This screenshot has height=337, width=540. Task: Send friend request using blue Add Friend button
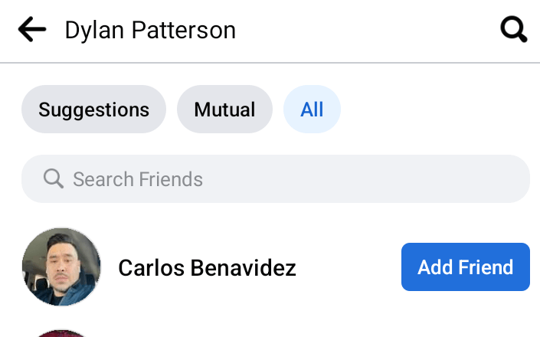click(x=465, y=267)
